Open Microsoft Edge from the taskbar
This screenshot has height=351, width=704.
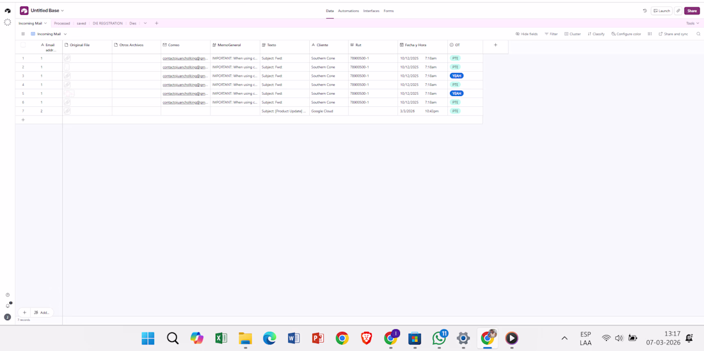269,338
